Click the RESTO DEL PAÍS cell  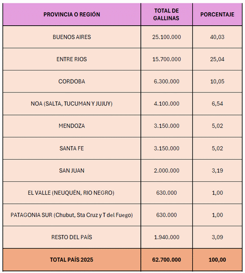tap(72, 237)
